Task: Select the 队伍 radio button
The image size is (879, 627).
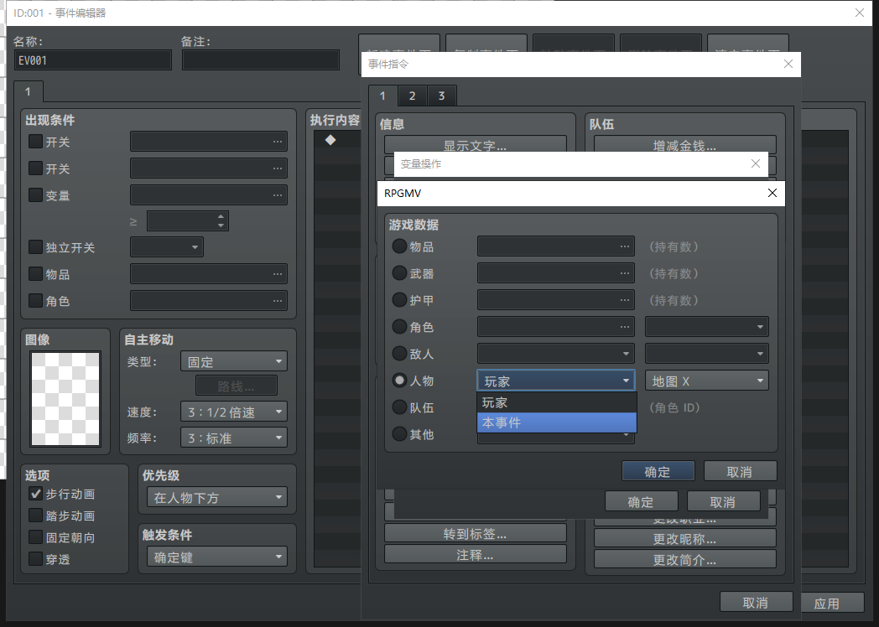Action: point(399,407)
